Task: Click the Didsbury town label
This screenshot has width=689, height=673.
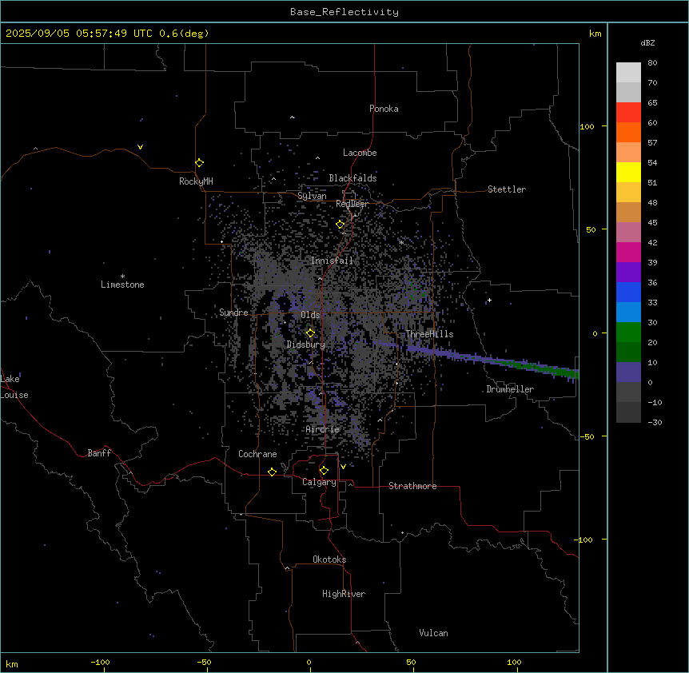Action: click(x=306, y=344)
